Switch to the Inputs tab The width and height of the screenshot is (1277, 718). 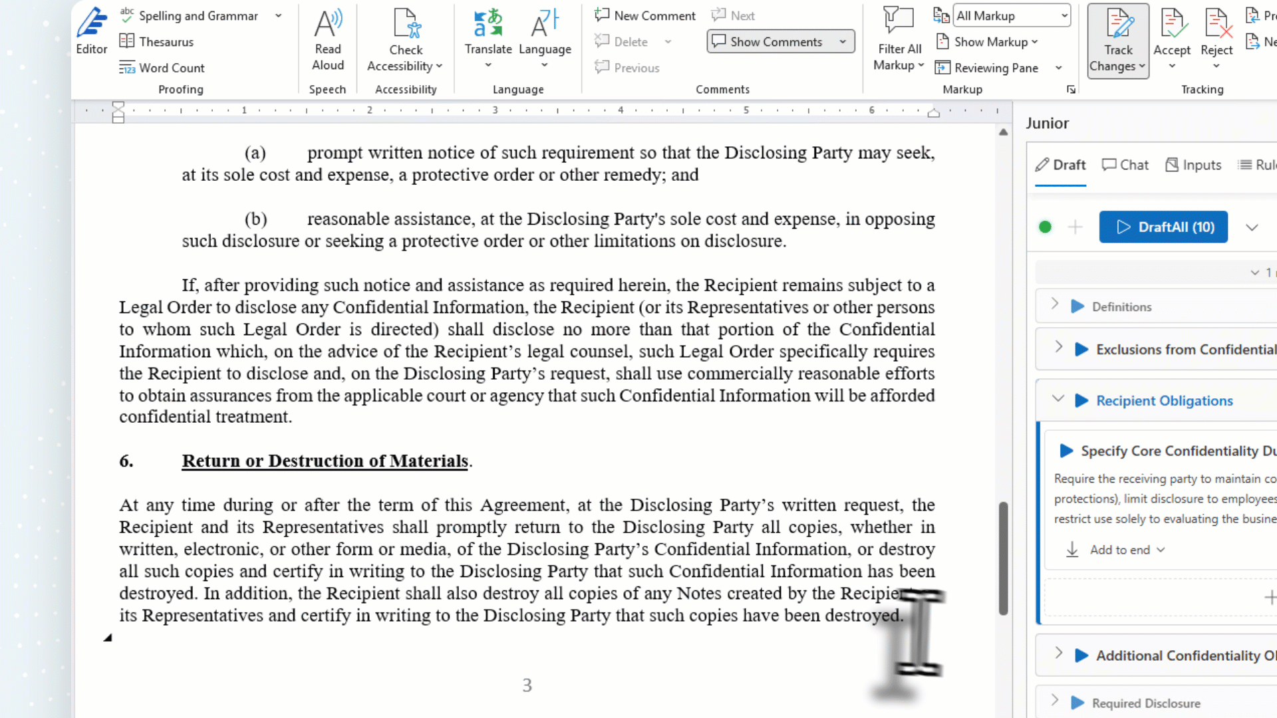[x=1193, y=165]
